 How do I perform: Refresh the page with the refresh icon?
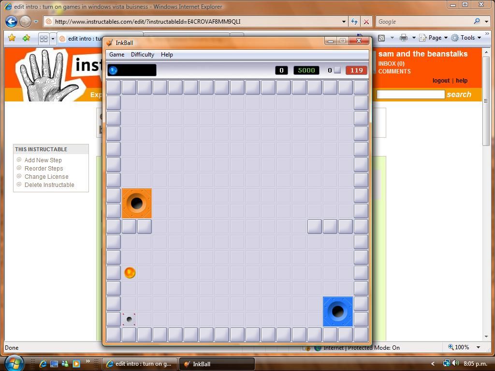354,21
